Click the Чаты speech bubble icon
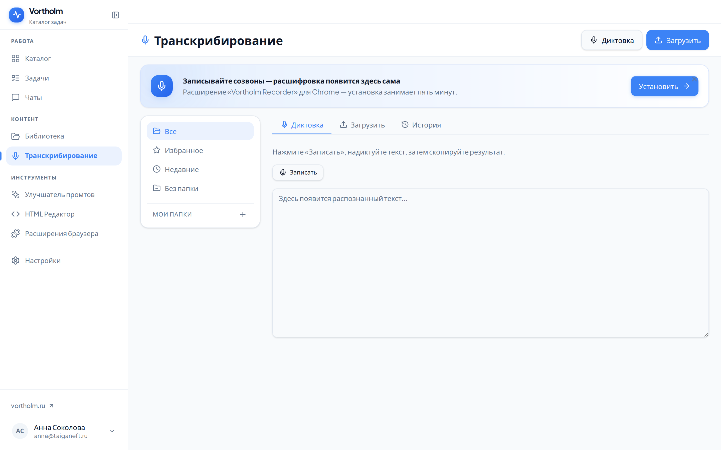 tap(16, 97)
